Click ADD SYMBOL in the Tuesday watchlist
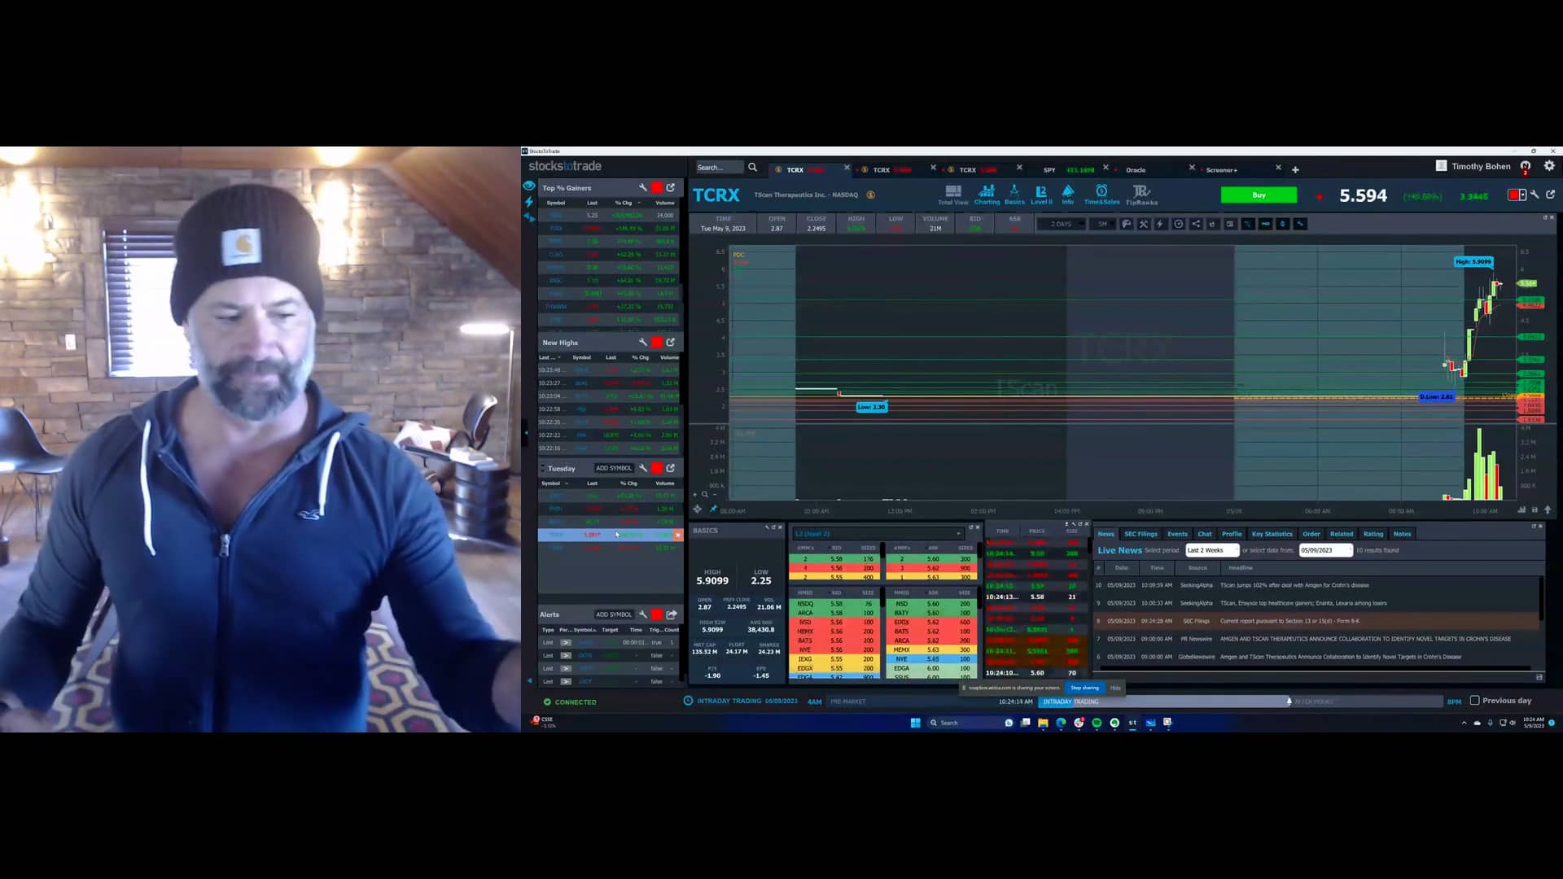1563x879 pixels. click(613, 468)
